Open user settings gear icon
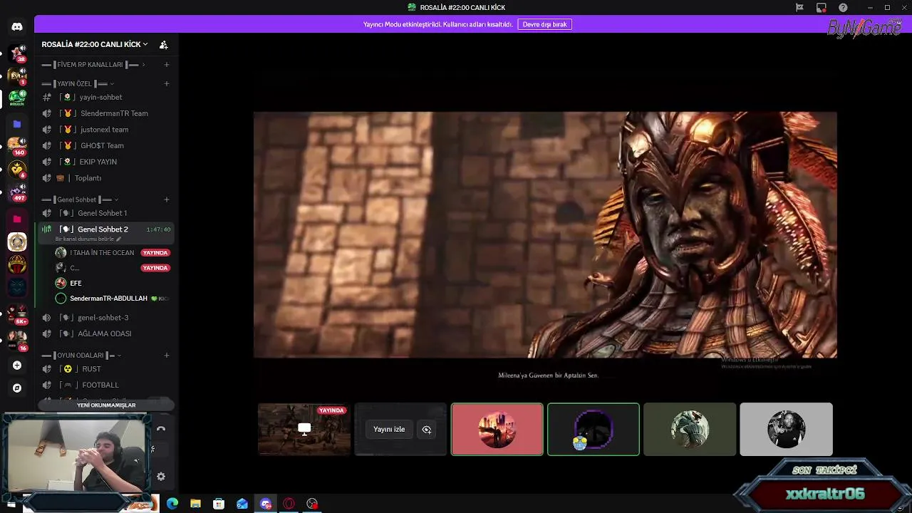The height and width of the screenshot is (513, 912). (x=161, y=477)
